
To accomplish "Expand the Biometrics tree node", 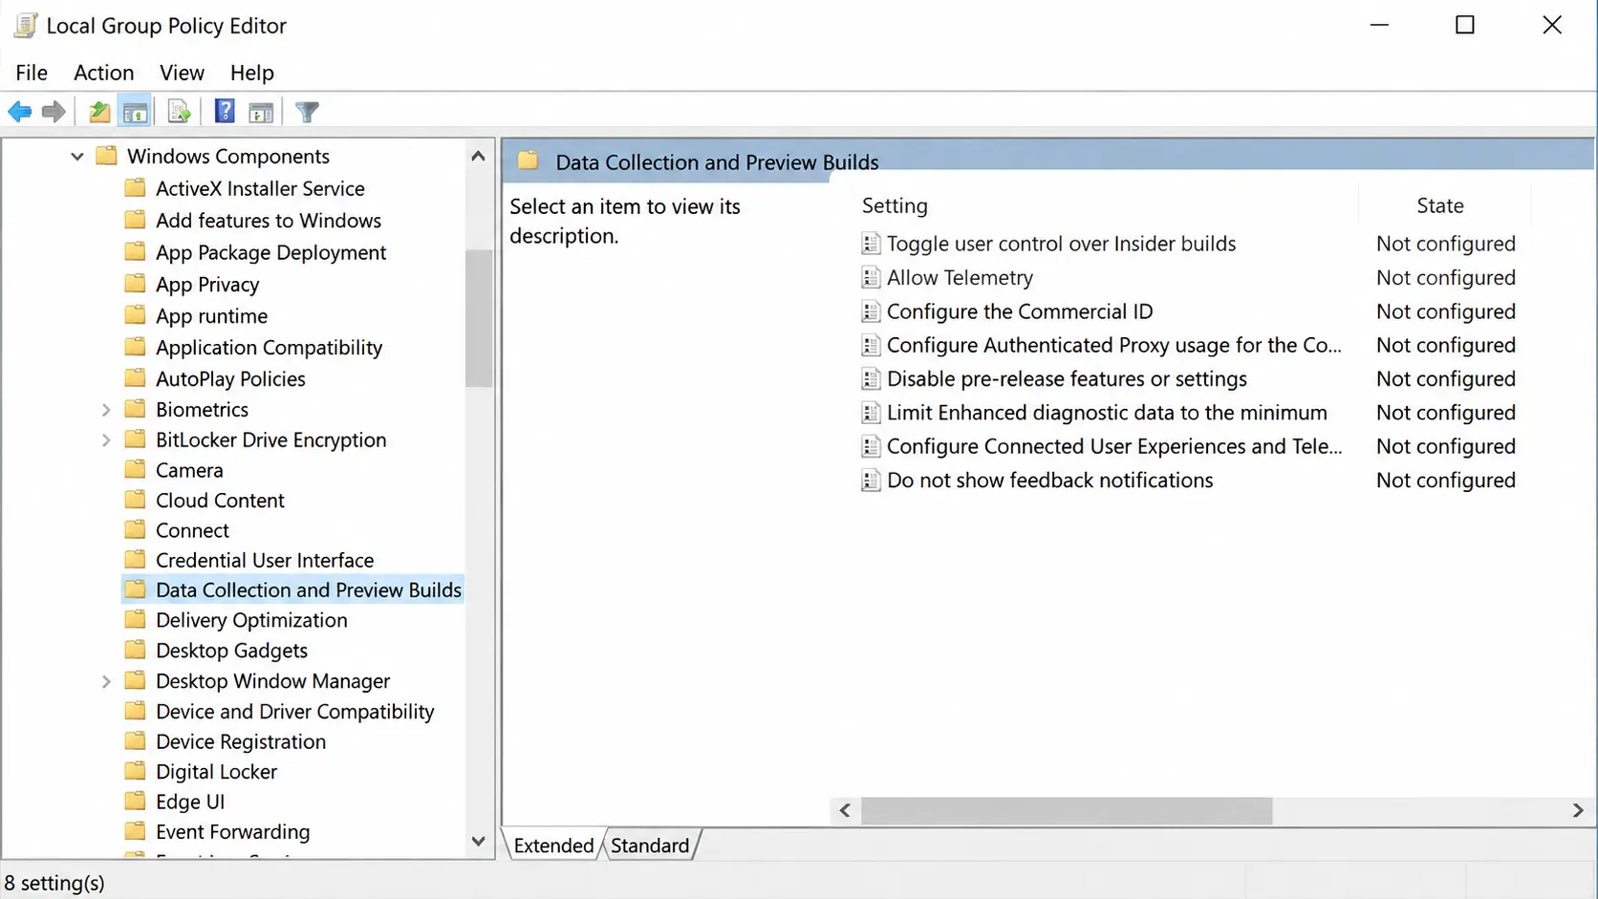I will pyautogui.click(x=106, y=410).
